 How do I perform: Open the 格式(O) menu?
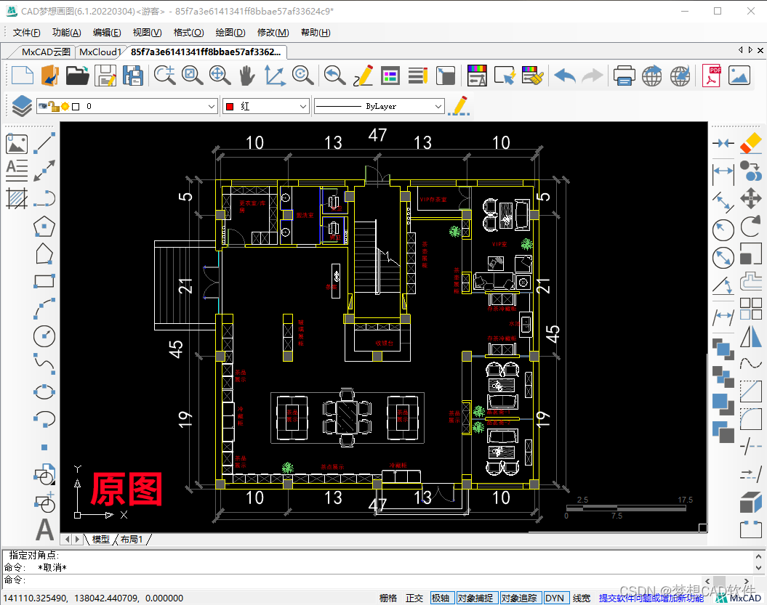point(189,32)
